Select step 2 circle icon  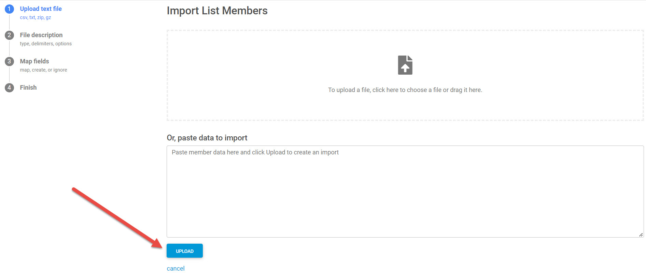pos(9,35)
